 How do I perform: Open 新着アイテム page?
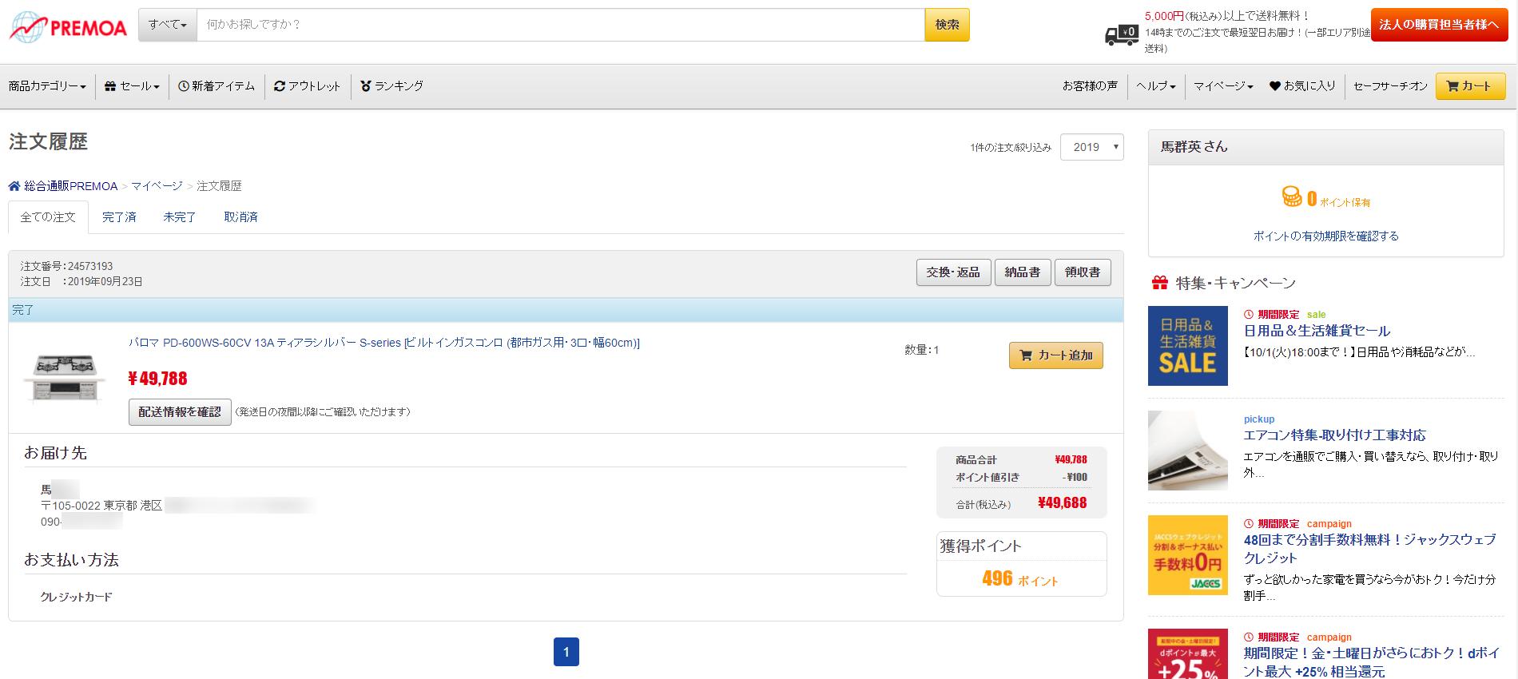[x=217, y=86]
